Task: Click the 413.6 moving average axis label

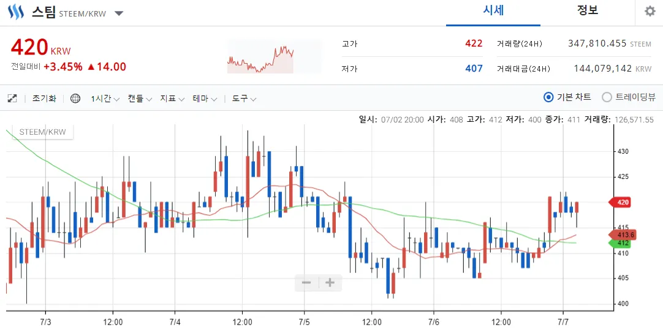Action: [621, 235]
